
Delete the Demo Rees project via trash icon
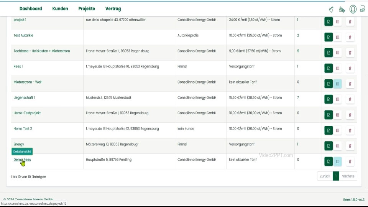[350, 161]
